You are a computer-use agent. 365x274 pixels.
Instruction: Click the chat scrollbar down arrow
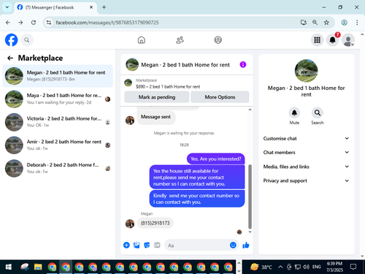coord(250,232)
